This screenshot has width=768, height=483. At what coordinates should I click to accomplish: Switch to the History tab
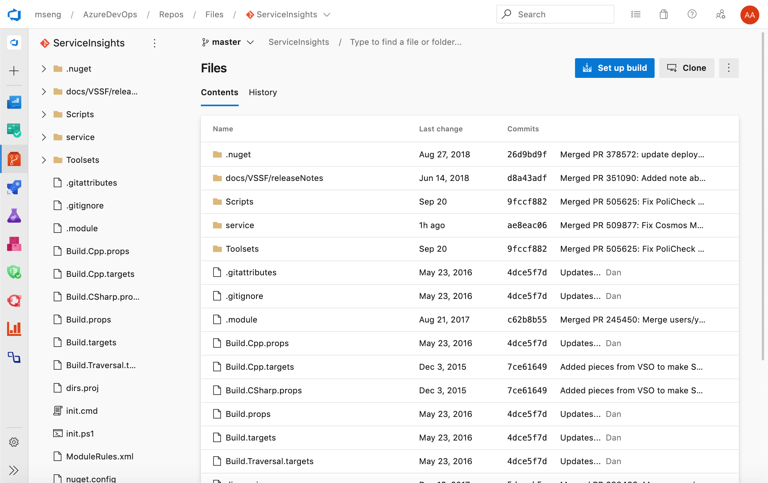click(263, 92)
